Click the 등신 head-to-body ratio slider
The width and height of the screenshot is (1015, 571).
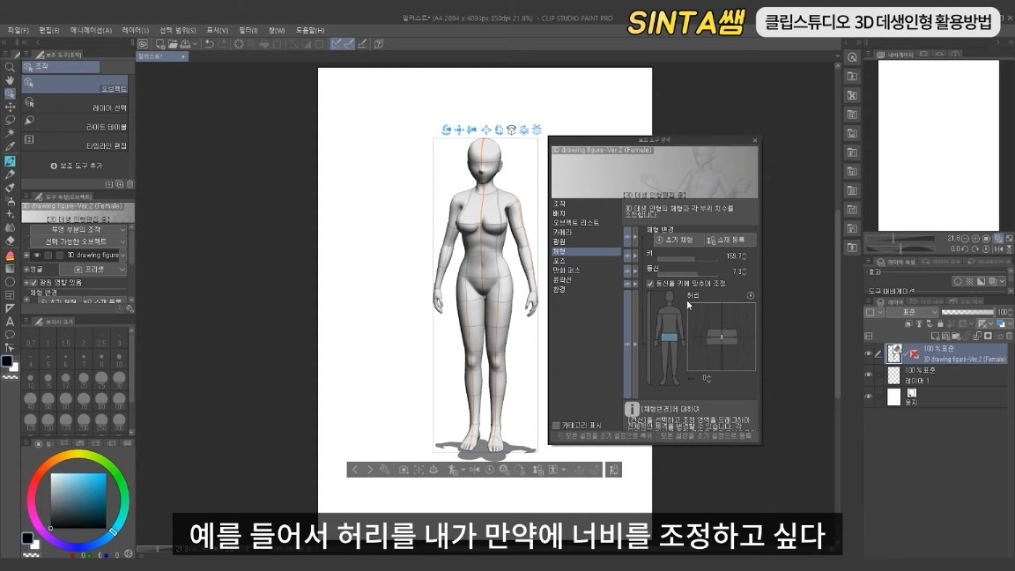tap(687, 272)
